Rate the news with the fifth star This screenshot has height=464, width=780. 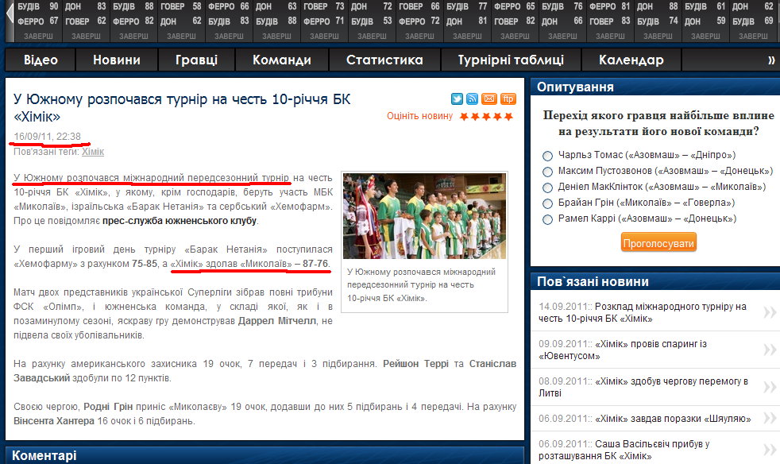coord(508,117)
